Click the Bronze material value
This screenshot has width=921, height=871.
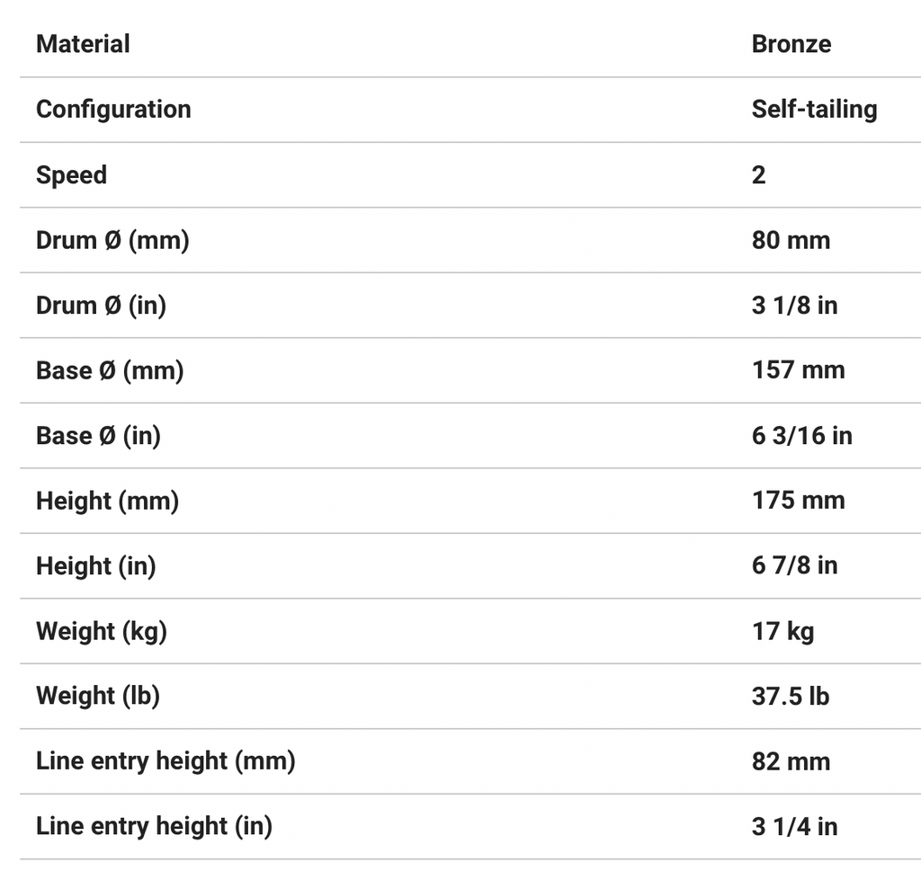791,44
